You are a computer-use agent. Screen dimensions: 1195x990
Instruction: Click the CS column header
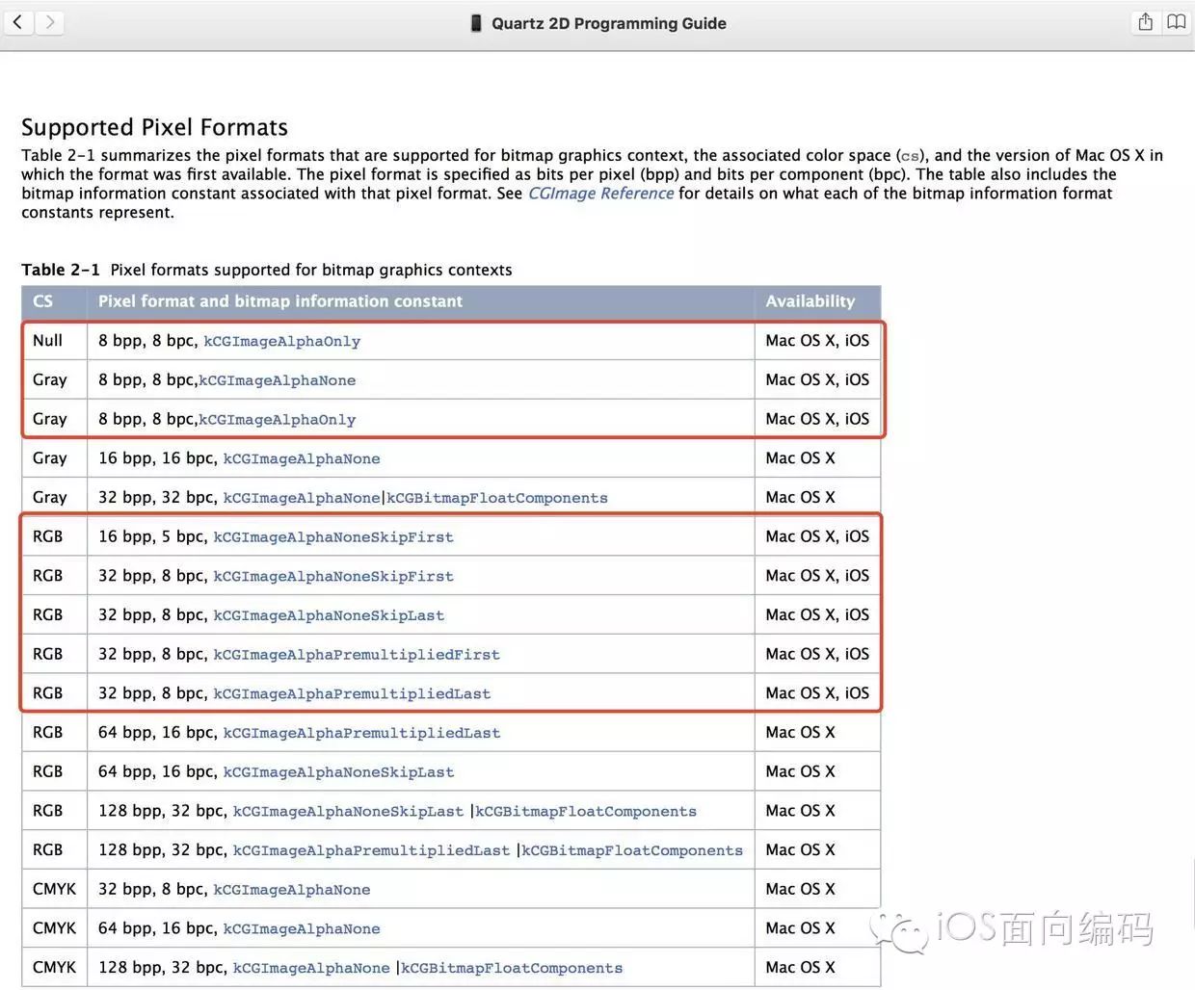click(42, 301)
